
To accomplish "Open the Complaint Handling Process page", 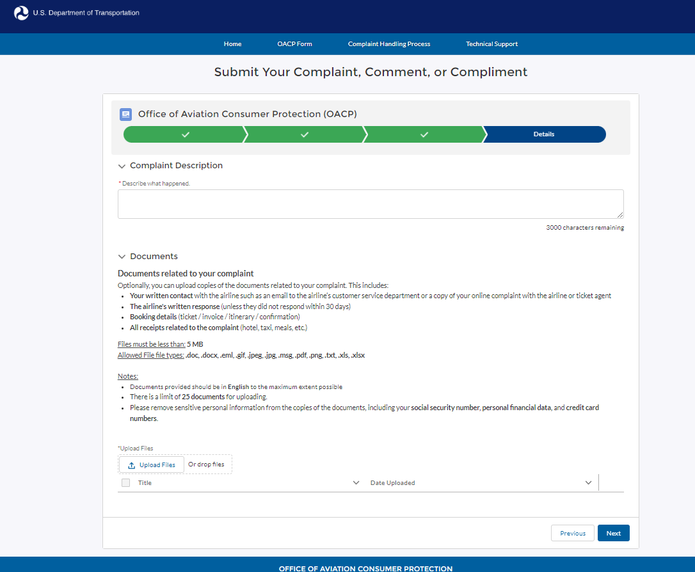I will (389, 44).
